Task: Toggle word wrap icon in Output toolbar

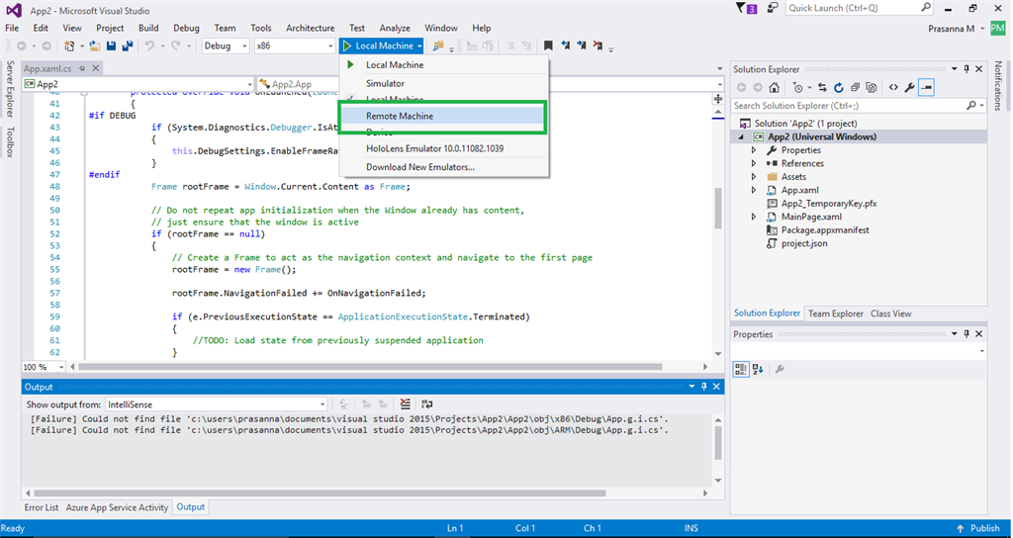Action: [x=426, y=404]
